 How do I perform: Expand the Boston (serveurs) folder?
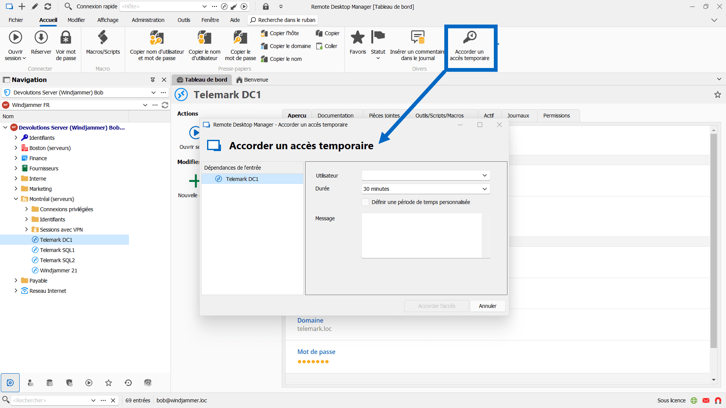click(16, 148)
